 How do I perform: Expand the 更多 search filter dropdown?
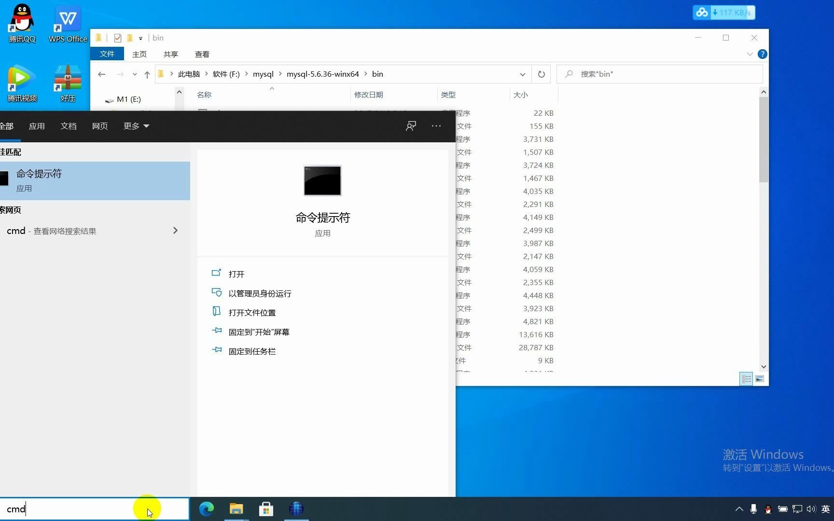tap(136, 126)
